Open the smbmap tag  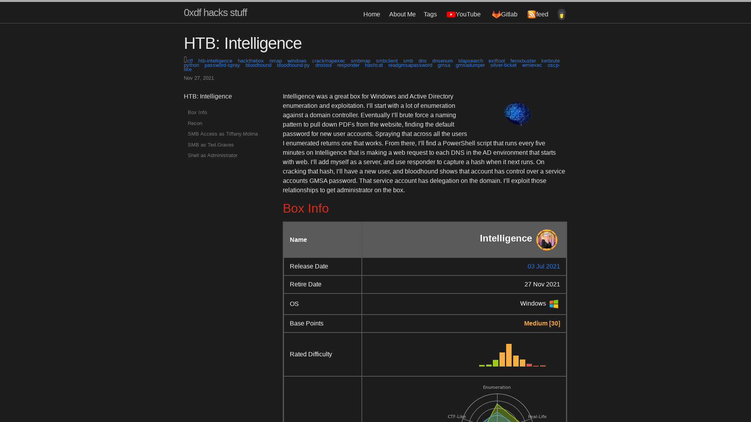(x=361, y=61)
